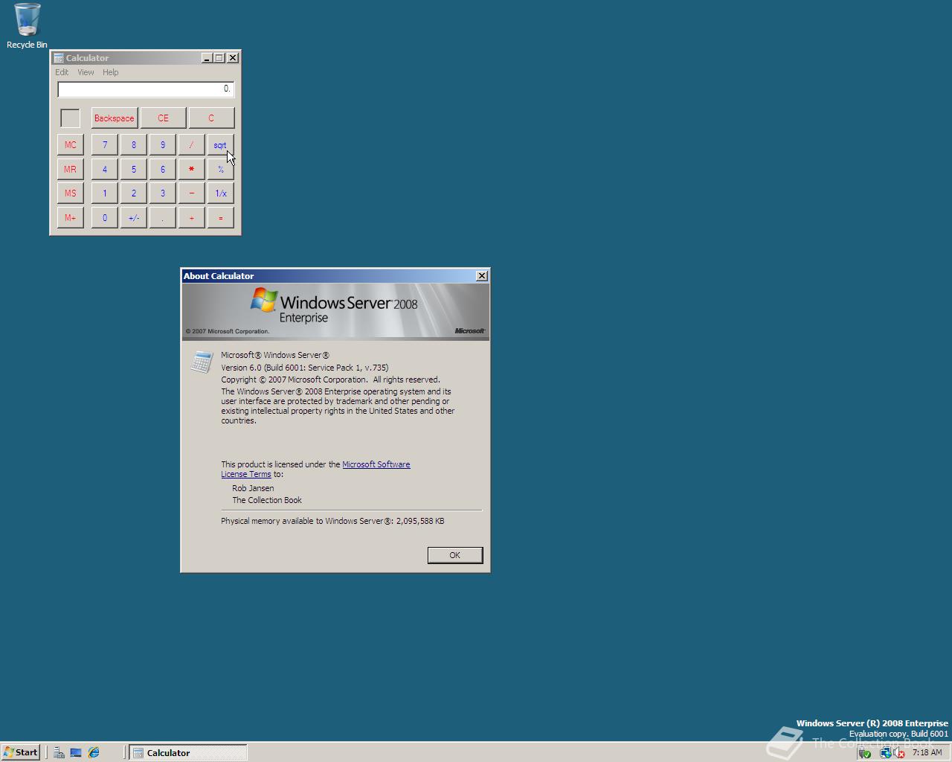Click the 6 digit key
Screen dimensions: 952x762
[x=163, y=169]
